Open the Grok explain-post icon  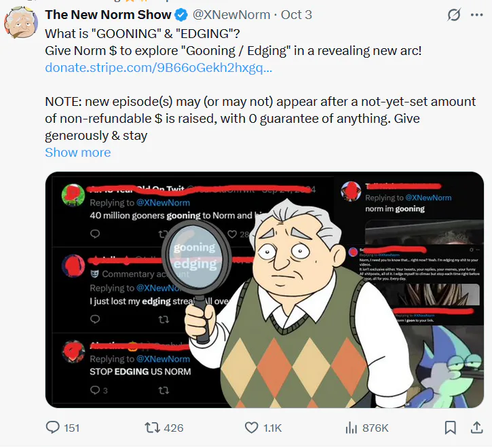pyautogui.click(x=455, y=14)
